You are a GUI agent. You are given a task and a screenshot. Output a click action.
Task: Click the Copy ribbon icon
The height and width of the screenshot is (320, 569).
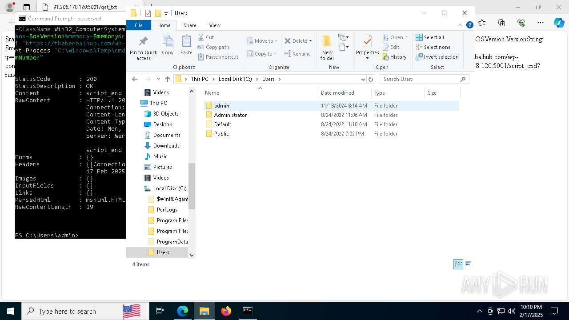(x=168, y=45)
